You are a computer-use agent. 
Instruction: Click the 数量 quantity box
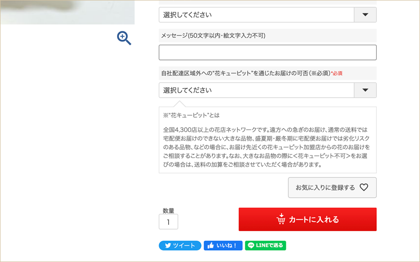(168, 222)
